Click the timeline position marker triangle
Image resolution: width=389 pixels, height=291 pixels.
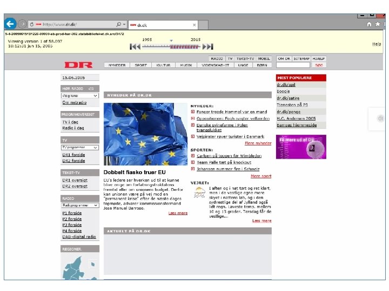tap(171, 40)
